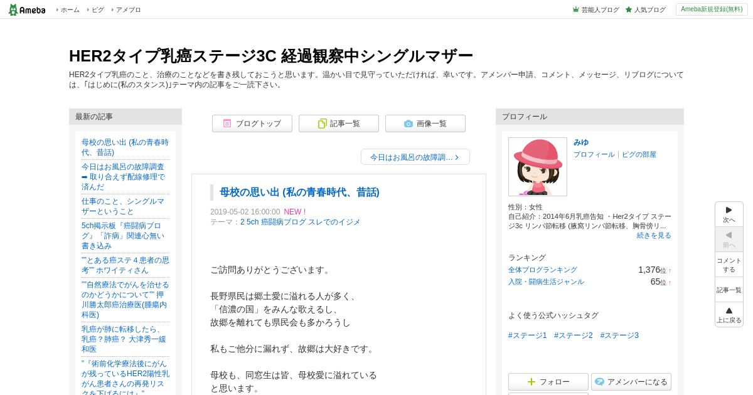Click the camera icon on 画像一覧

(x=409, y=124)
